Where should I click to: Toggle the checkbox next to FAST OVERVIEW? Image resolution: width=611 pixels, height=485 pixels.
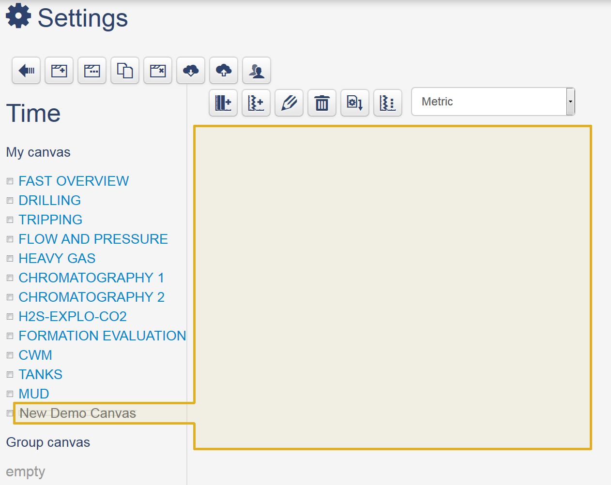[x=10, y=181]
